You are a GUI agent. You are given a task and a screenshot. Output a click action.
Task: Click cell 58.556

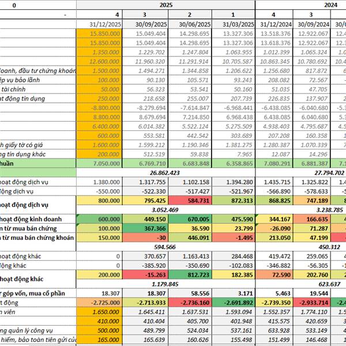(190, 293)
